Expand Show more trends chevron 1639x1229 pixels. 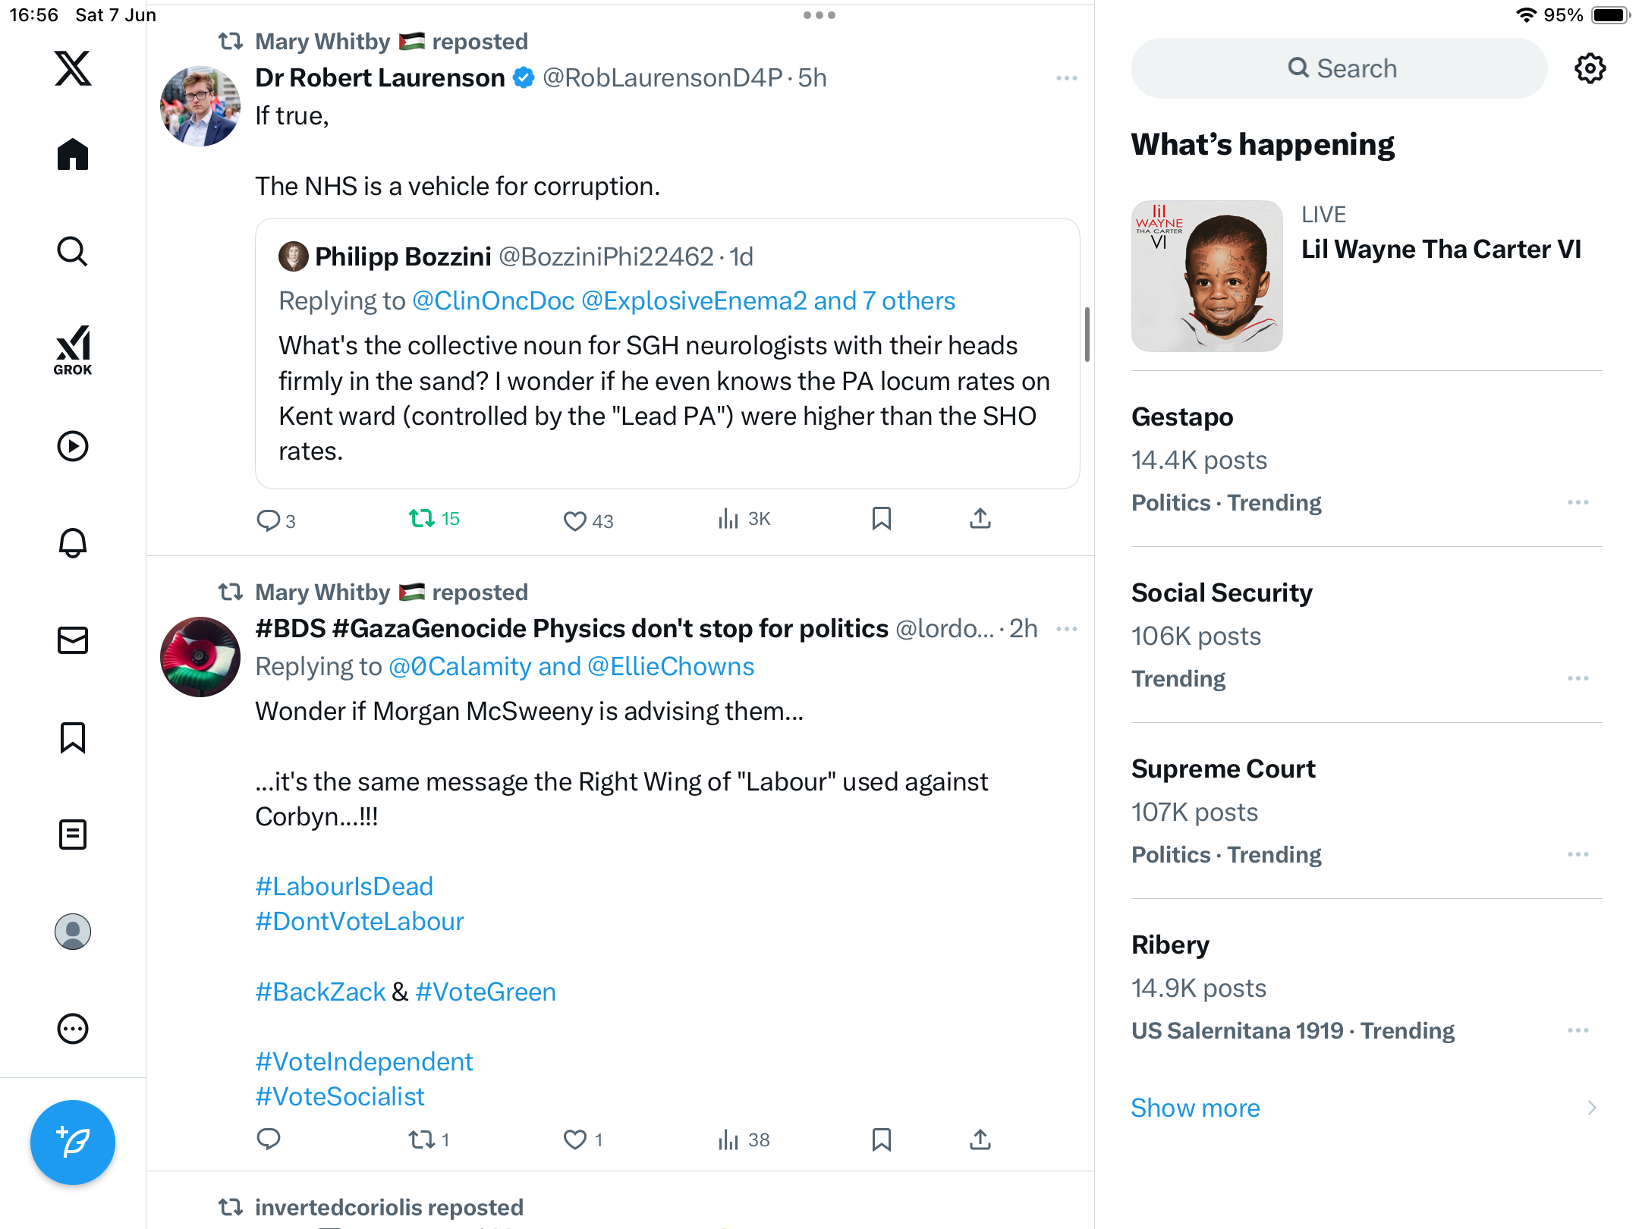point(1591,1108)
